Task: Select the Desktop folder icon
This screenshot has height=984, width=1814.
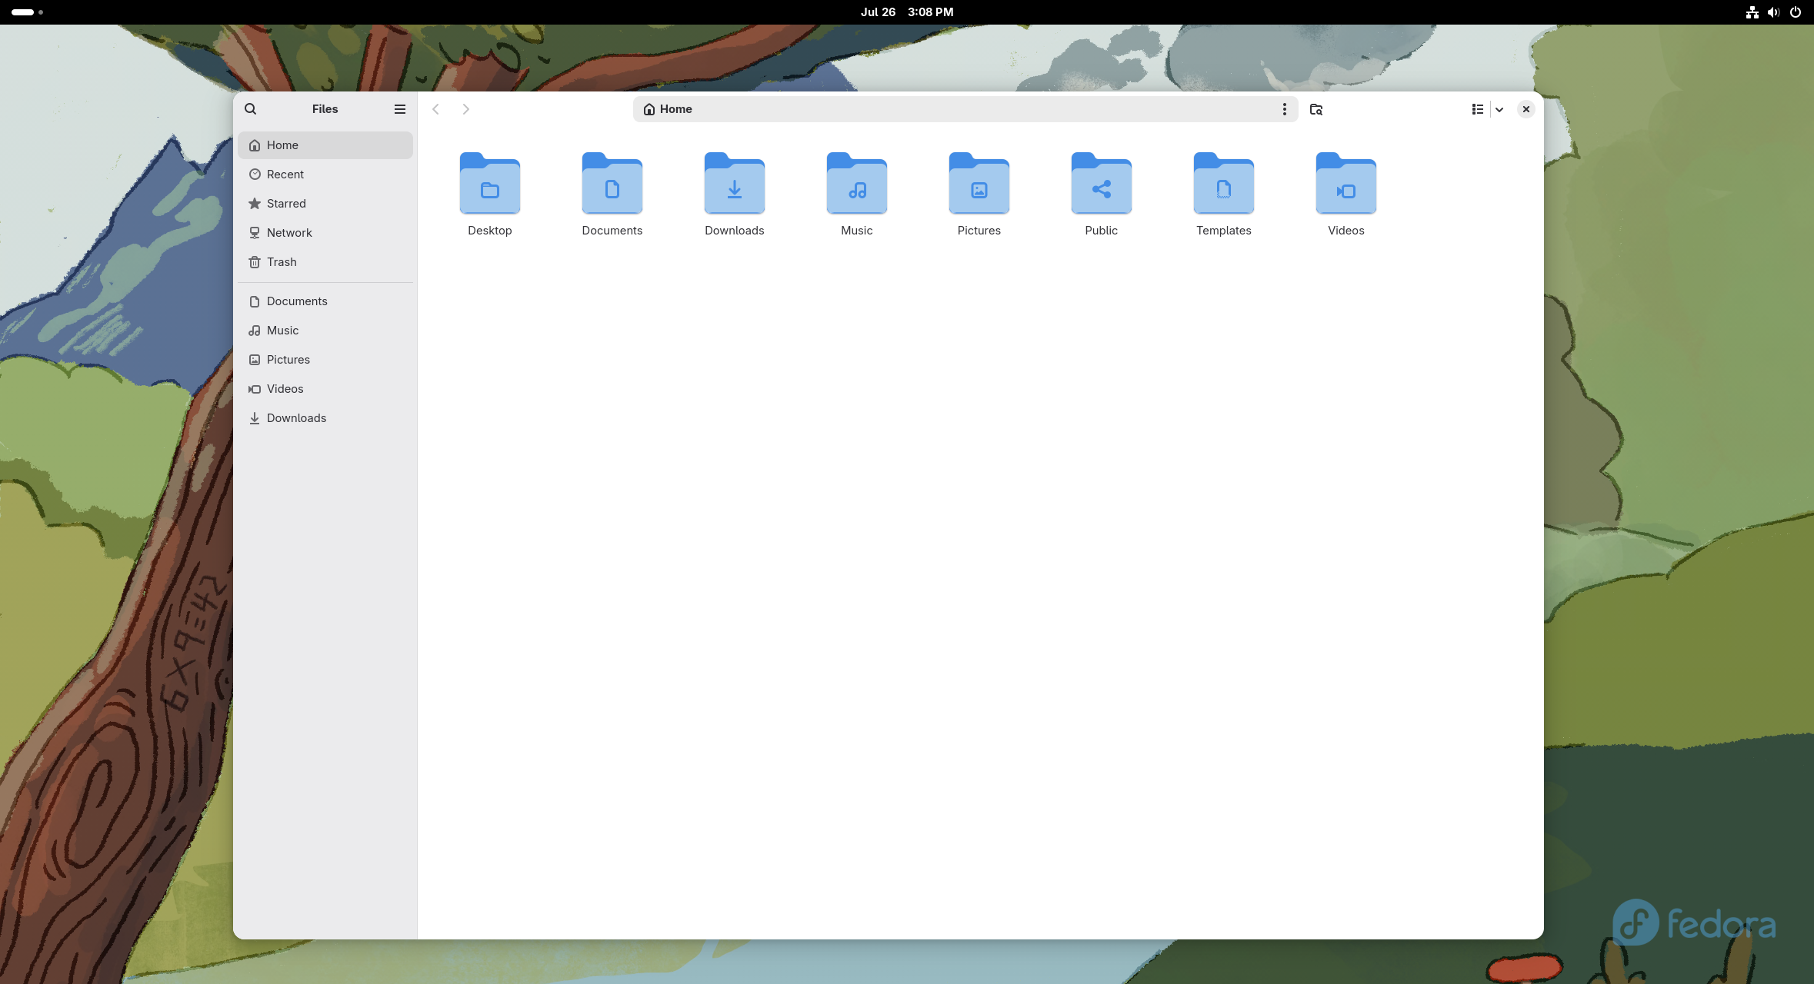Action: [x=490, y=184]
